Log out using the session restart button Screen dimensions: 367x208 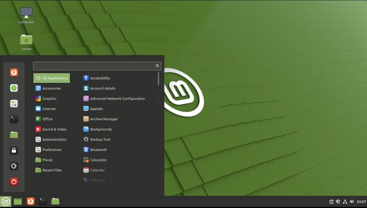[x=14, y=166]
